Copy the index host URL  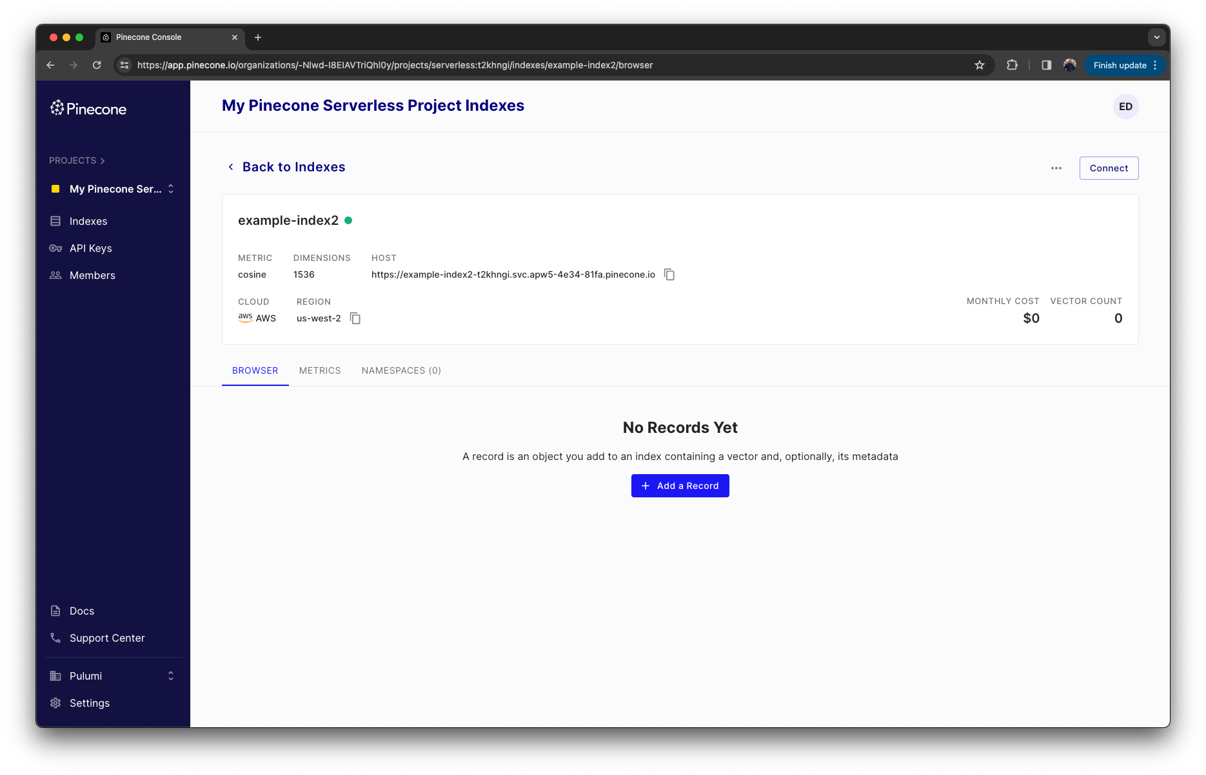click(x=669, y=274)
